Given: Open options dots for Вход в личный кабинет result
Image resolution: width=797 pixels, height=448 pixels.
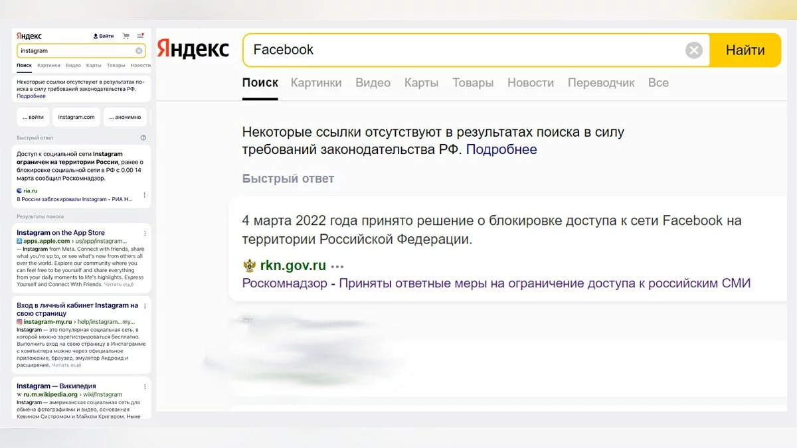Looking at the screenshot, I should pos(145,307).
